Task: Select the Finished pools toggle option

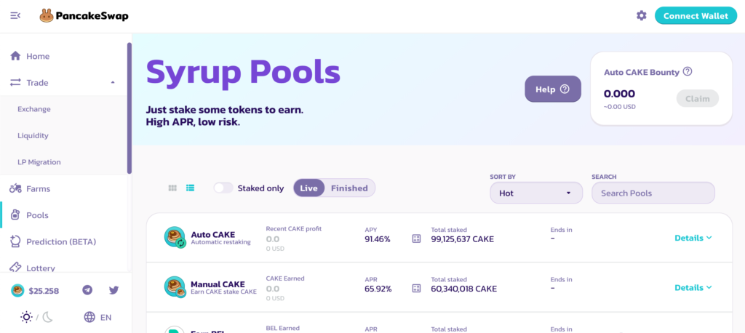Action: (x=349, y=188)
